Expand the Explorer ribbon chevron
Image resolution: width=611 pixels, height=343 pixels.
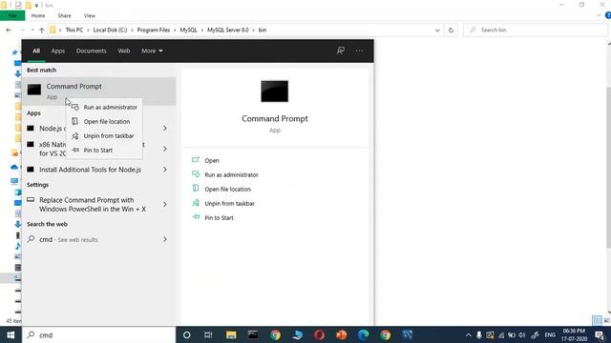click(x=599, y=15)
